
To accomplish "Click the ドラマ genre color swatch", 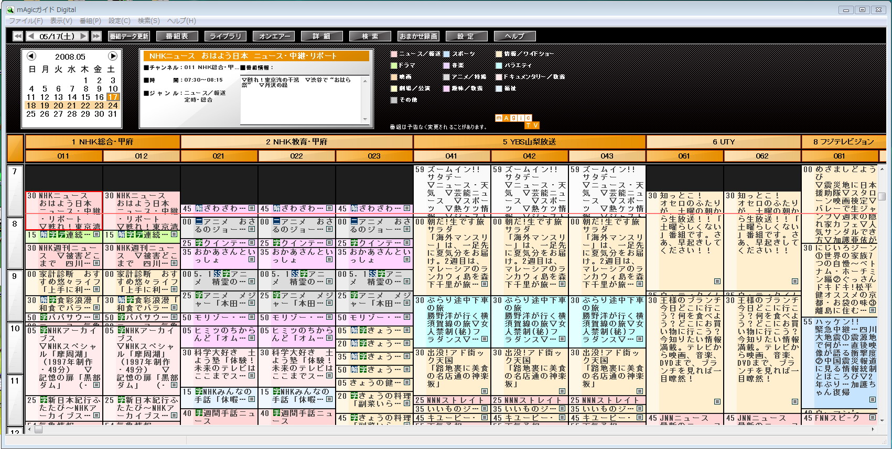I will coord(394,65).
